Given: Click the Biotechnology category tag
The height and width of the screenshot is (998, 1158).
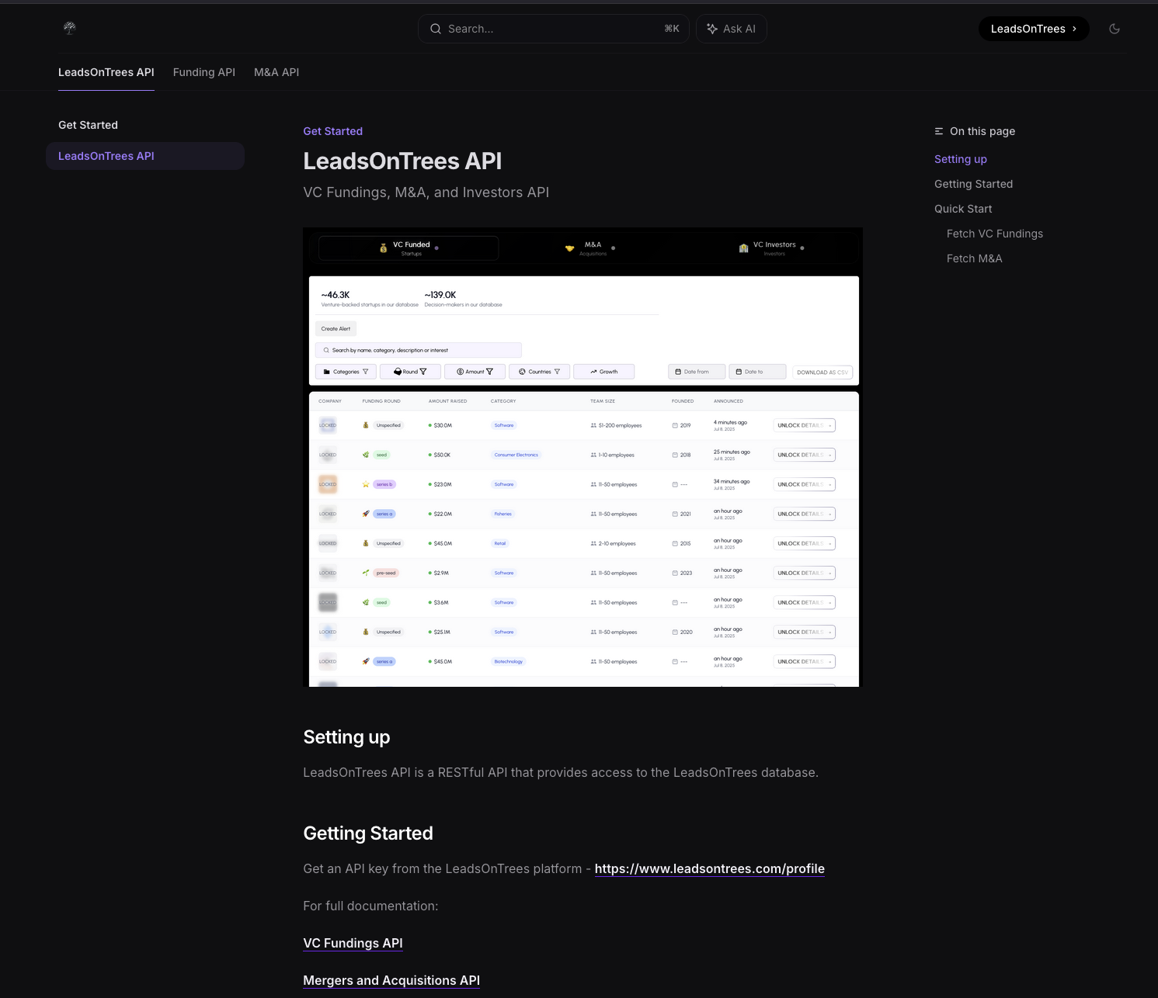Looking at the screenshot, I should click(508, 661).
